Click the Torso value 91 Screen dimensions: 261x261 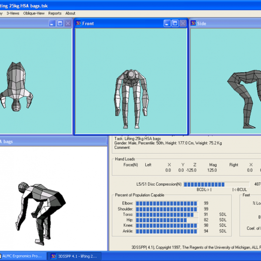[x=206, y=214]
